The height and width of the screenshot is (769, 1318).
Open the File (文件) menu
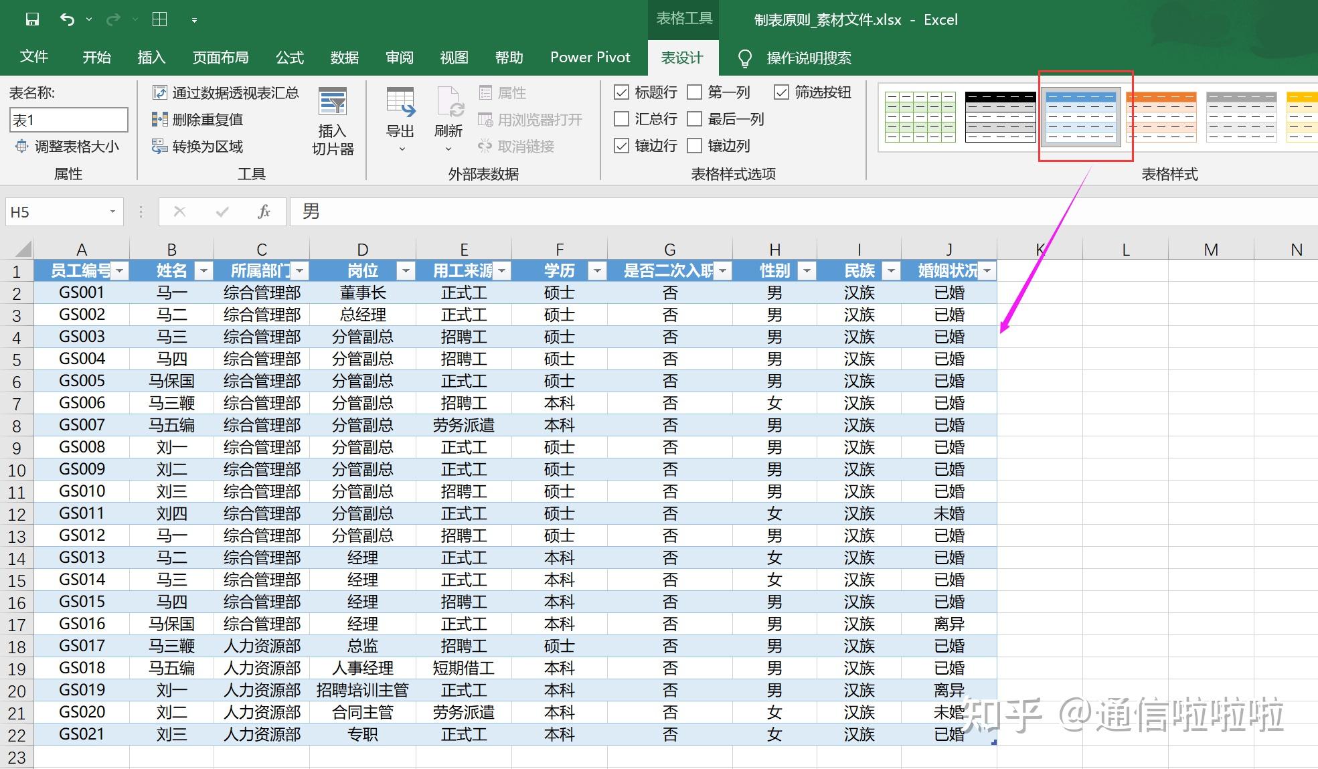click(34, 57)
